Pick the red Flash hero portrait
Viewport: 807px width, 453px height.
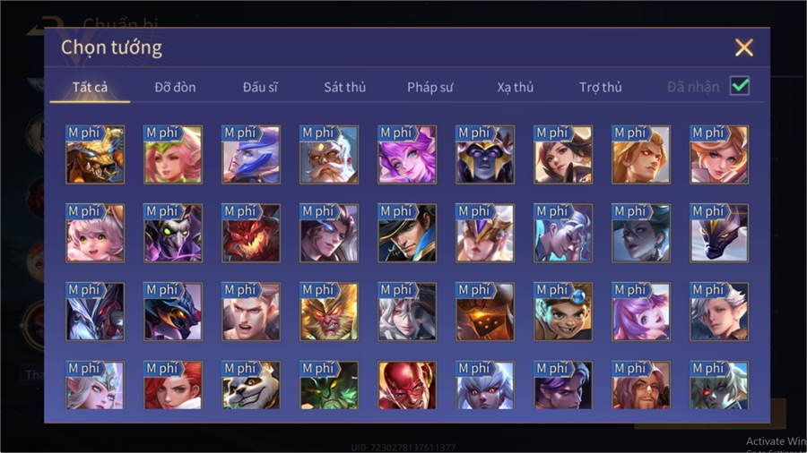406,385
